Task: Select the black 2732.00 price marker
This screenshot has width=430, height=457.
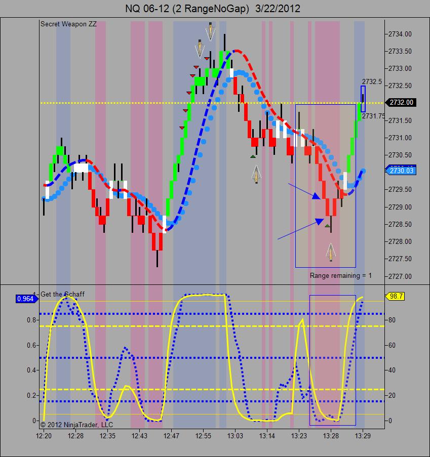Action: point(401,103)
